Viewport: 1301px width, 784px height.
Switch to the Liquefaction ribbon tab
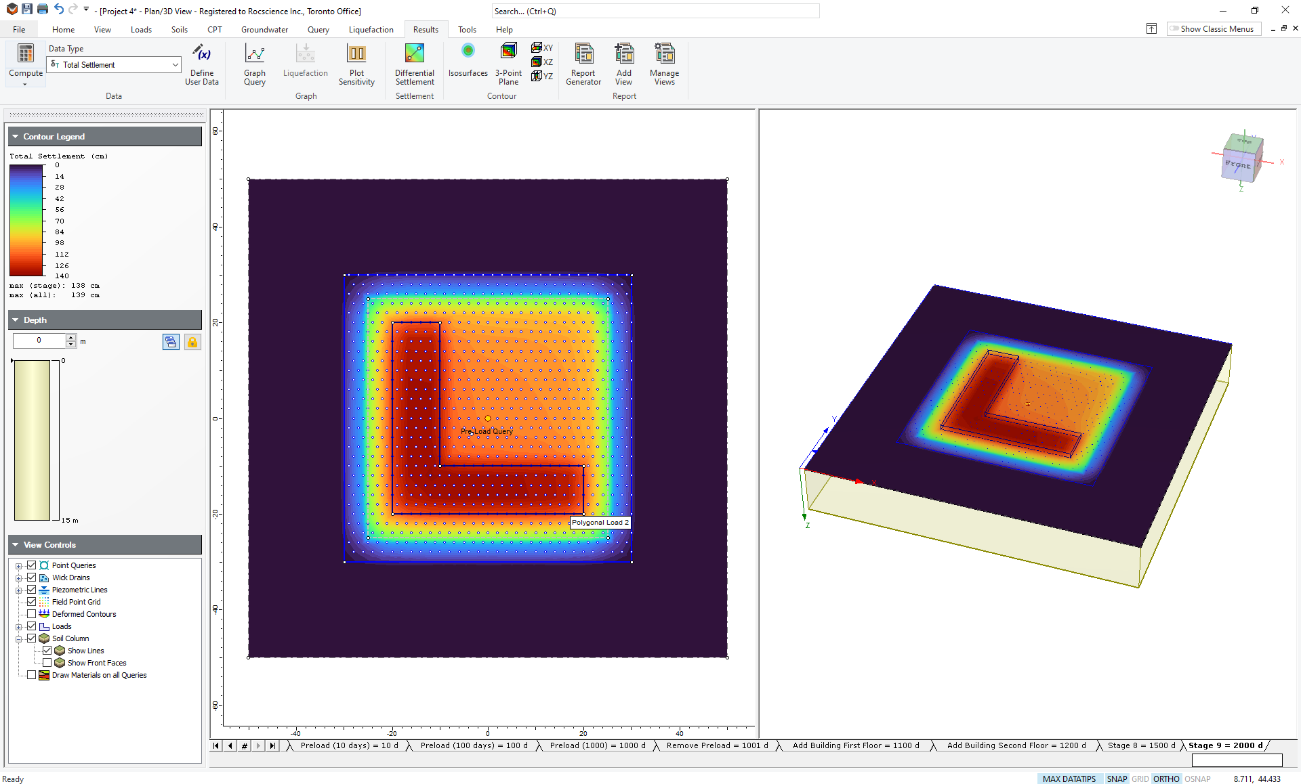[371, 29]
